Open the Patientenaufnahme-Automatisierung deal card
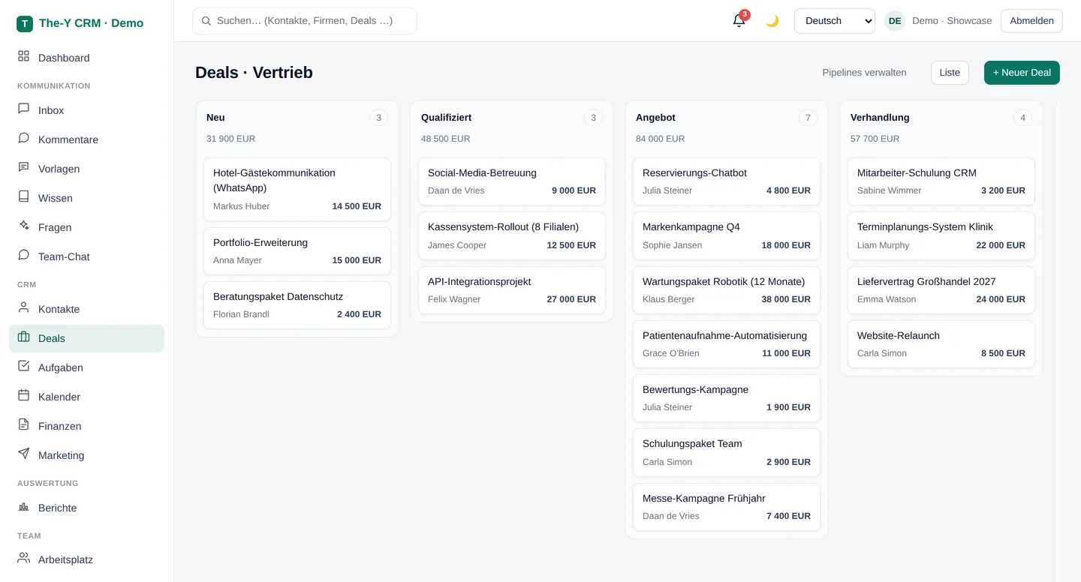The width and height of the screenshot is (1081, 582). pos(727,344)
